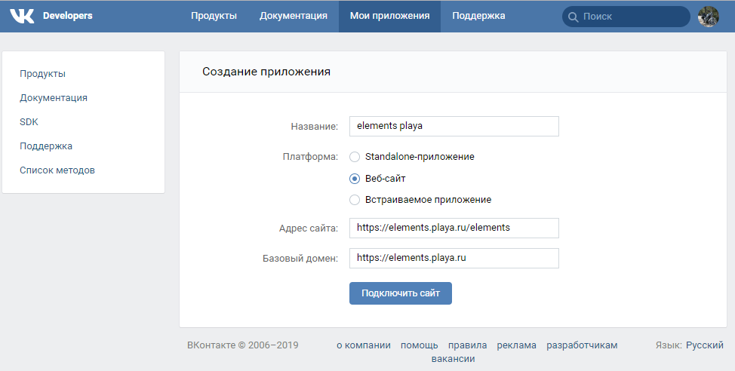This screenshot has width=735, height=371.
Task: Click the Developers header link
Action: pos(67,16)
